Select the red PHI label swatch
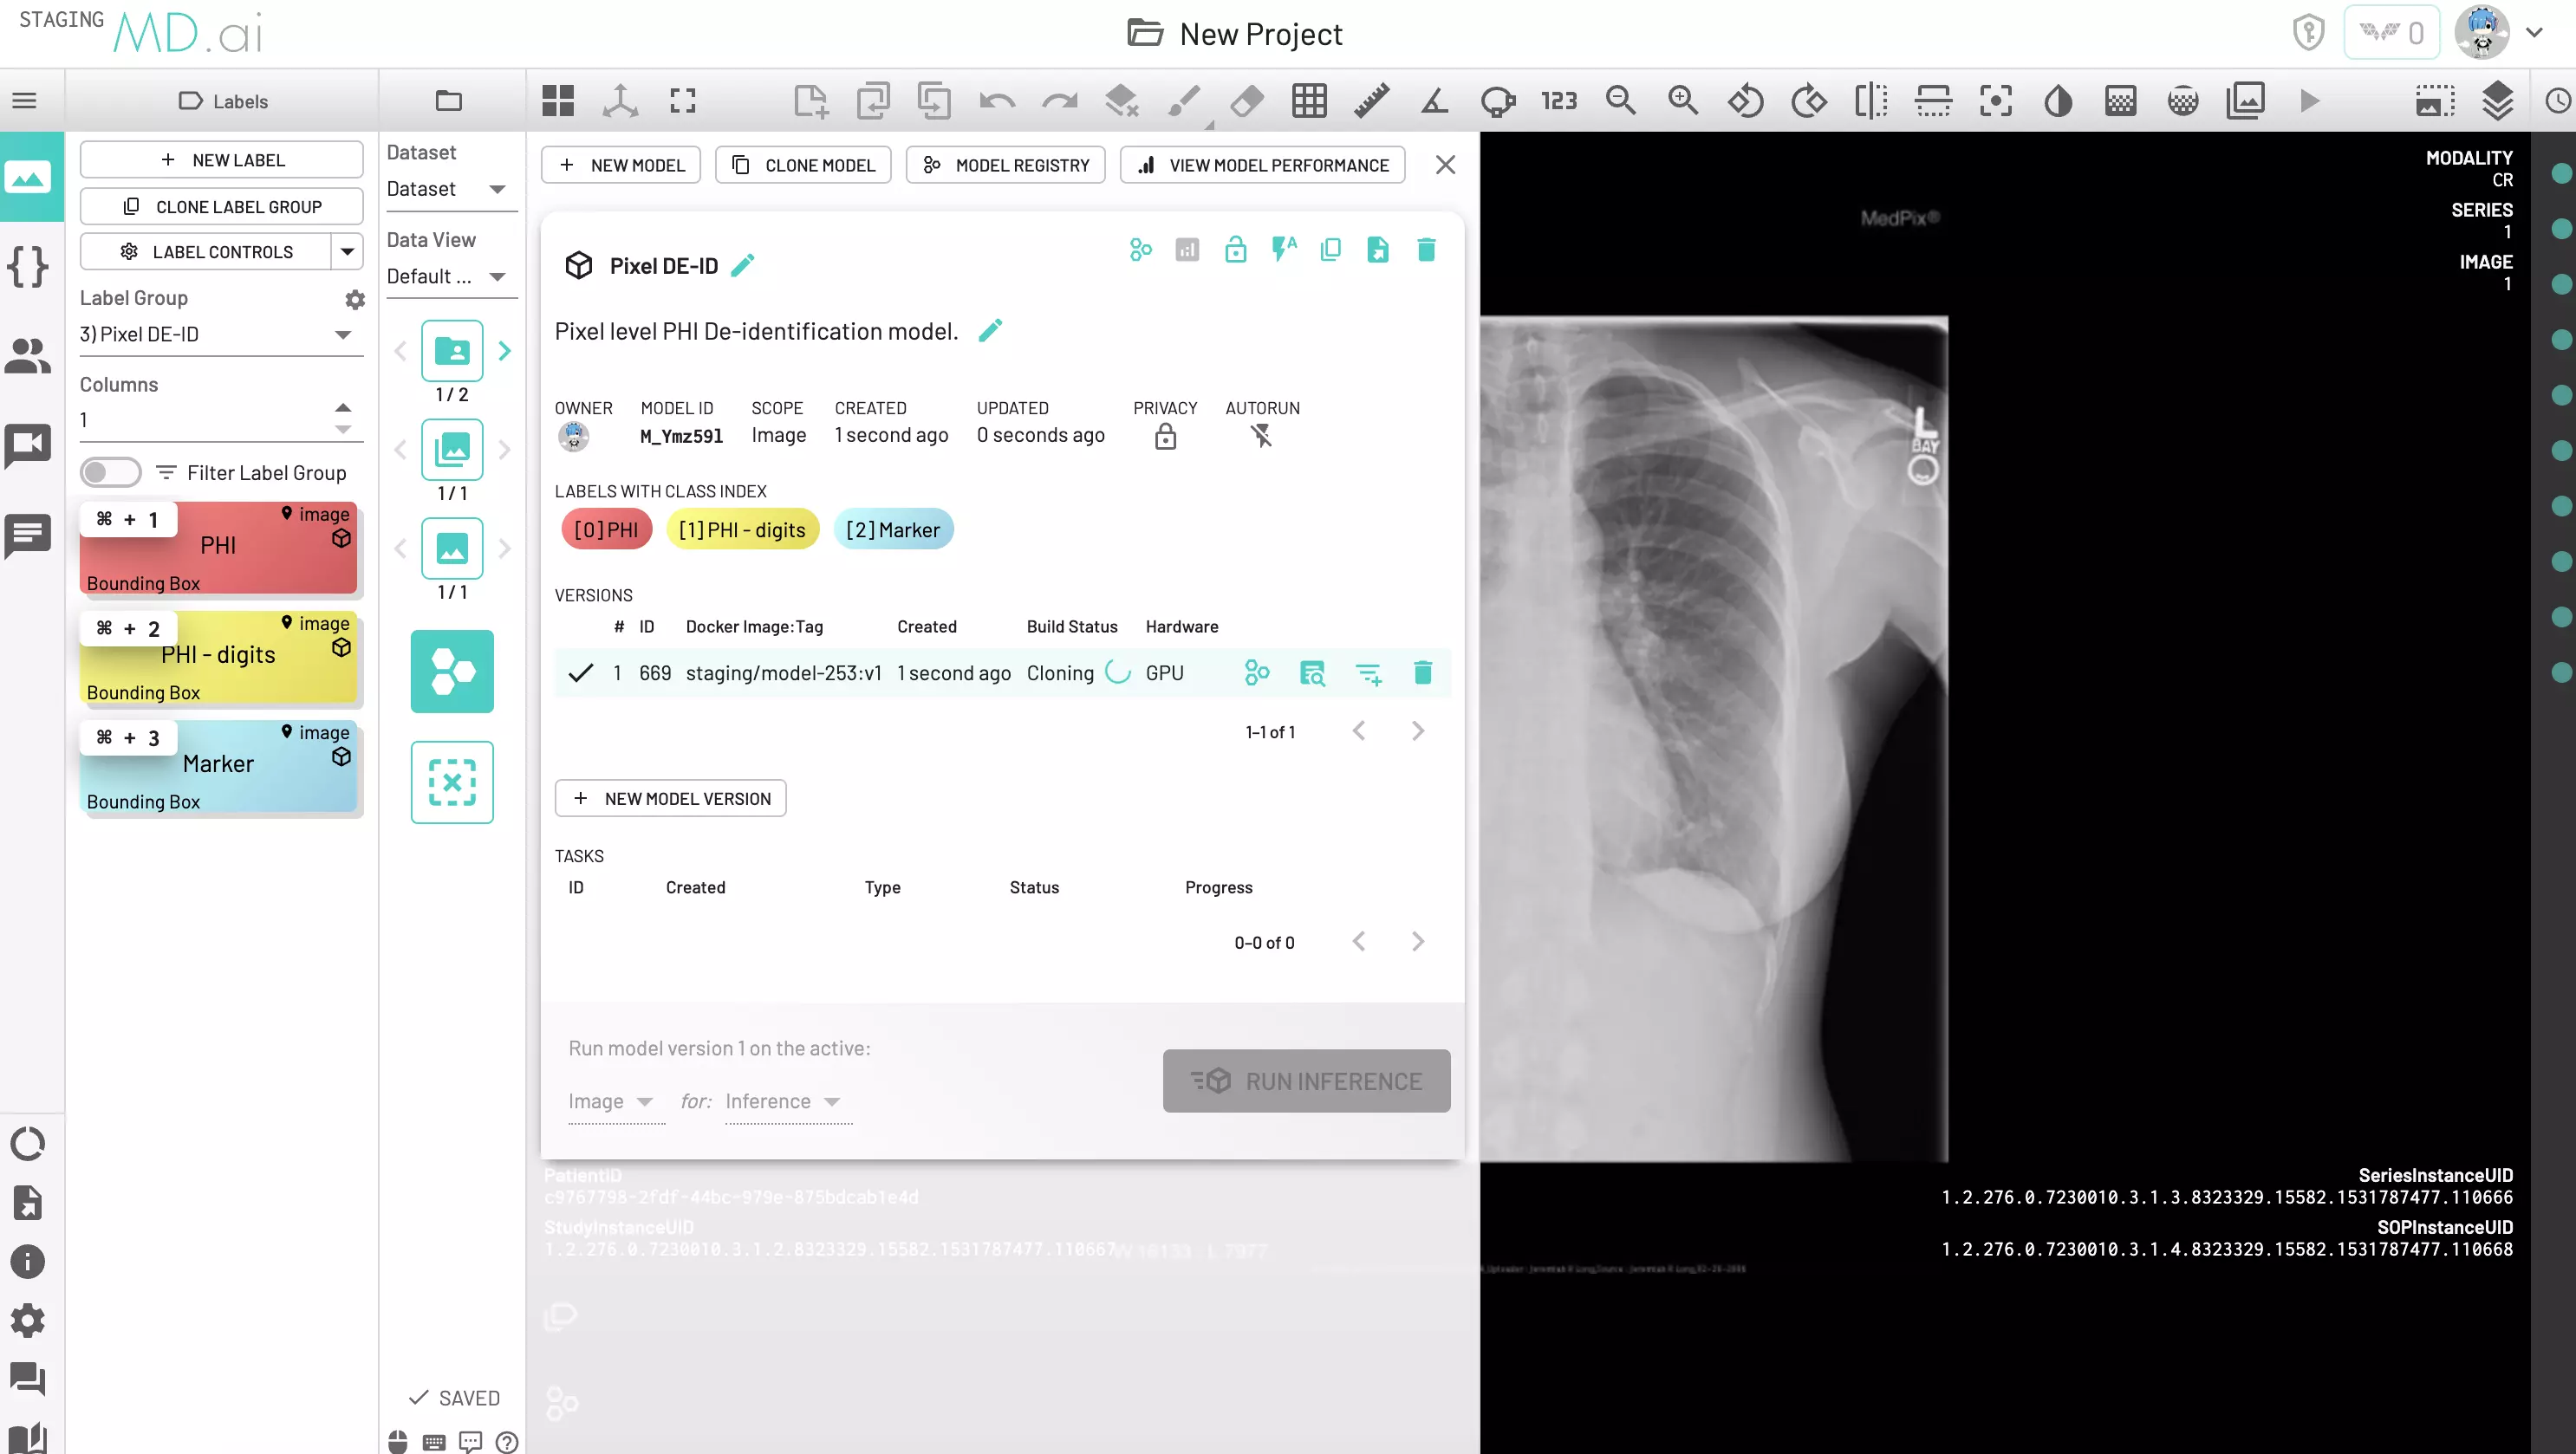Image resolution: width=2576 pixels, height=1454 pixels. tap(218, 547)
